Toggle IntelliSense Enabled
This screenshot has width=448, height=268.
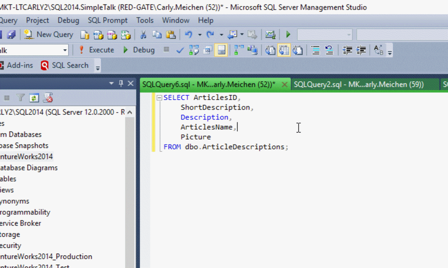pyautogui.click(x=221, y=50)
